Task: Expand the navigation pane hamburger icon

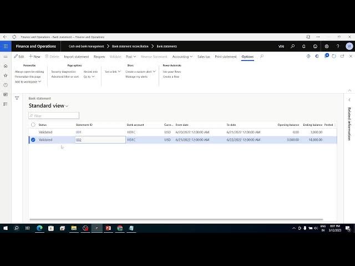Action: point(6,57)
